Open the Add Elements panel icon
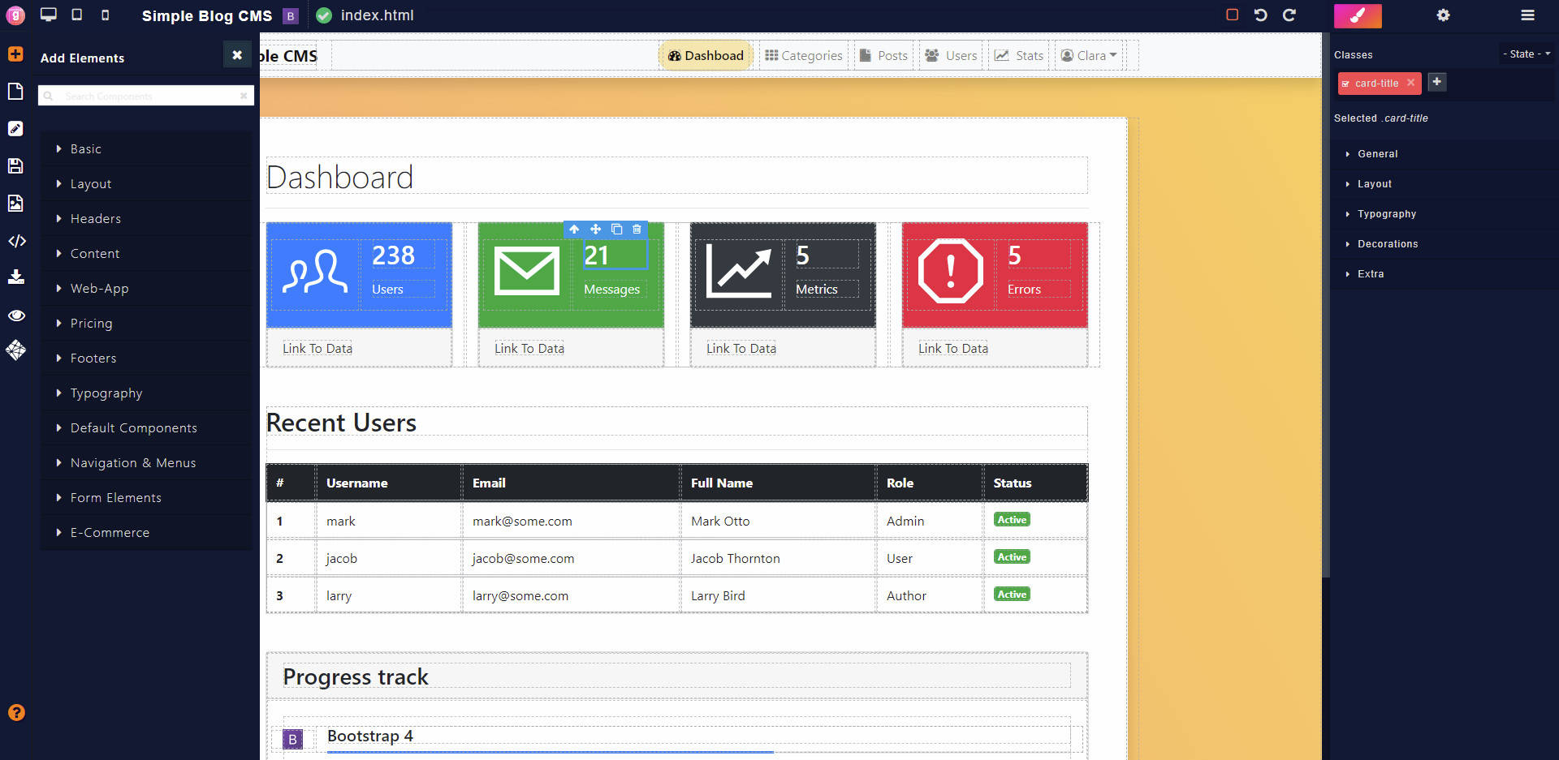Screen dimensions: 1559x760 coord(15,54)
